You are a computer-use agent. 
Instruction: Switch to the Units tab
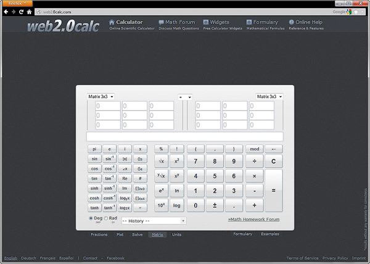pyautogui.click(x=176, y=234)
